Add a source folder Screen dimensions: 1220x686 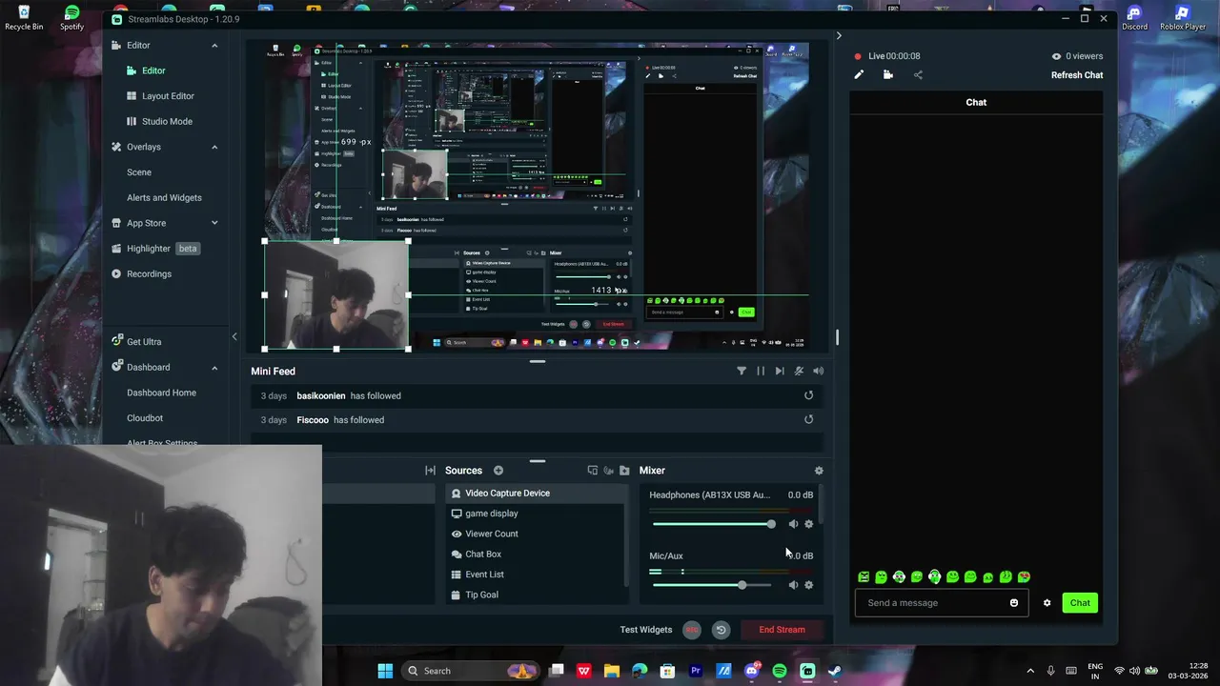tap(624, 471)
